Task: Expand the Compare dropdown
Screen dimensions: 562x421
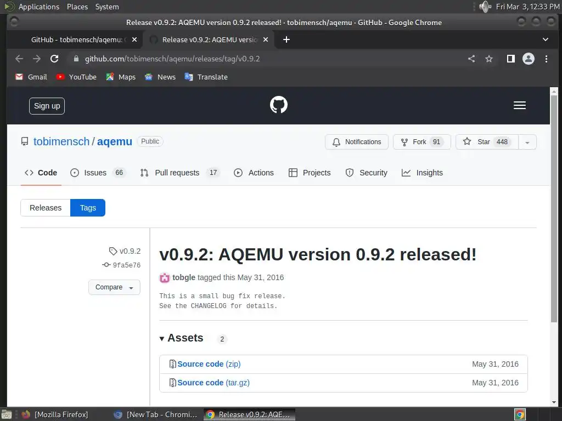Action: point(114,287)
